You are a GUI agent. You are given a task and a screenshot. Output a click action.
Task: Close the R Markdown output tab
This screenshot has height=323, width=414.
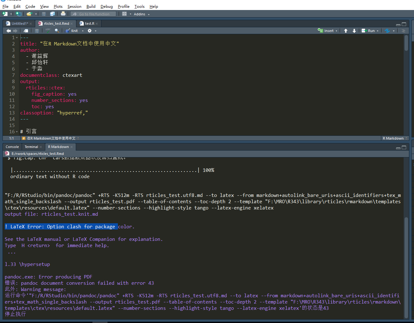tap(72, 147)
